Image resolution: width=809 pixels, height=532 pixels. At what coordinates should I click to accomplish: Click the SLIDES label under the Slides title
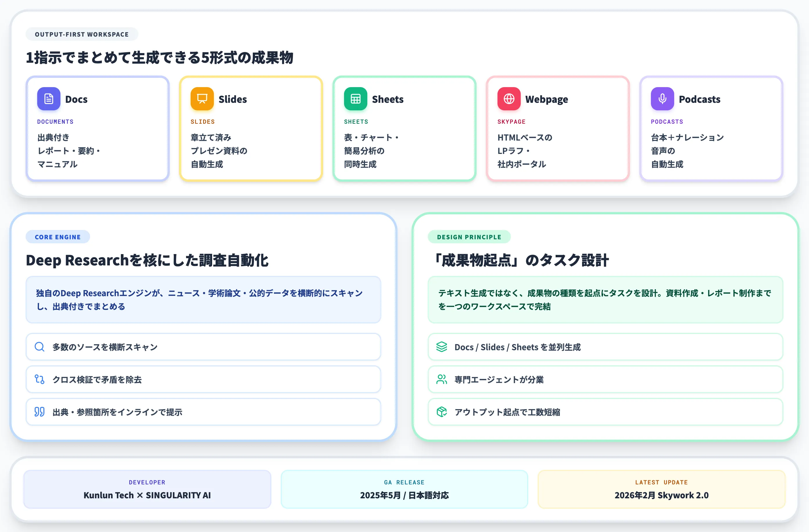coord(203,122)
